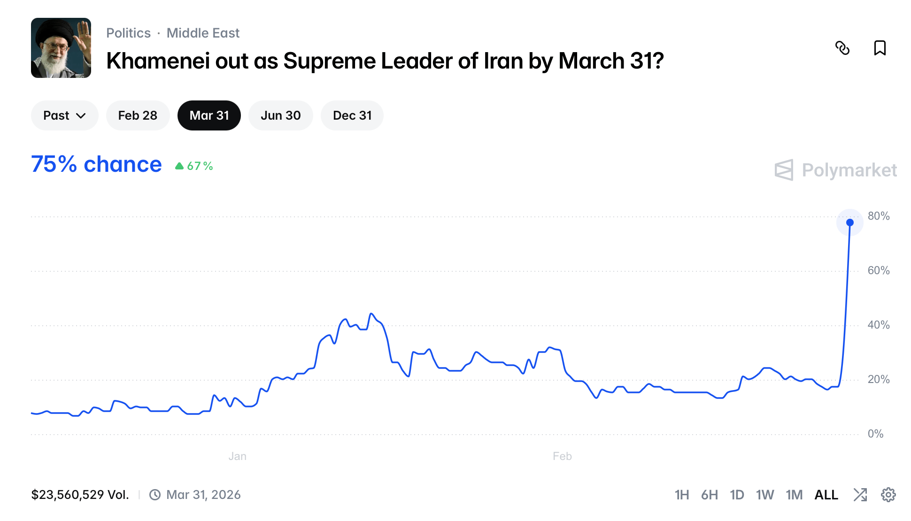The height and width of the screenshot is (521, 911).
Task: Switch to the 1D chart tab
Action: [737, 494]
